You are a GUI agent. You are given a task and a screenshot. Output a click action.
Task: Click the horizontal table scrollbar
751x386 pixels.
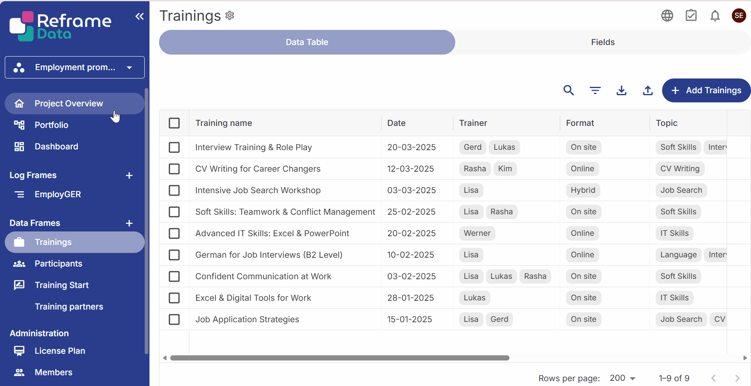340,358
